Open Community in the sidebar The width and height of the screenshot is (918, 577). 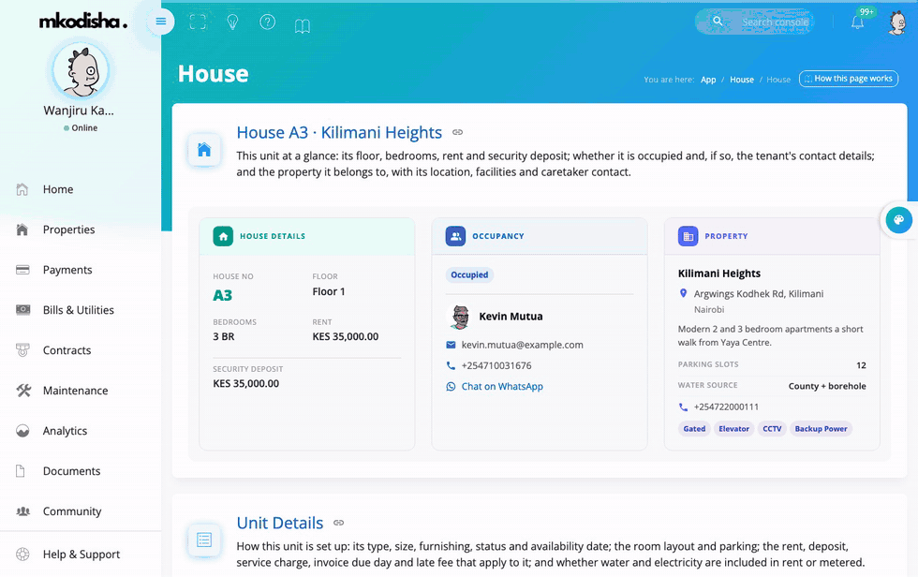[x=81, y=511]
